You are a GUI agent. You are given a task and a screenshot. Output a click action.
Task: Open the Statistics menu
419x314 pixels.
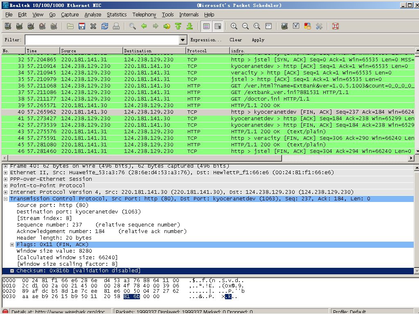tap(117, 15)
